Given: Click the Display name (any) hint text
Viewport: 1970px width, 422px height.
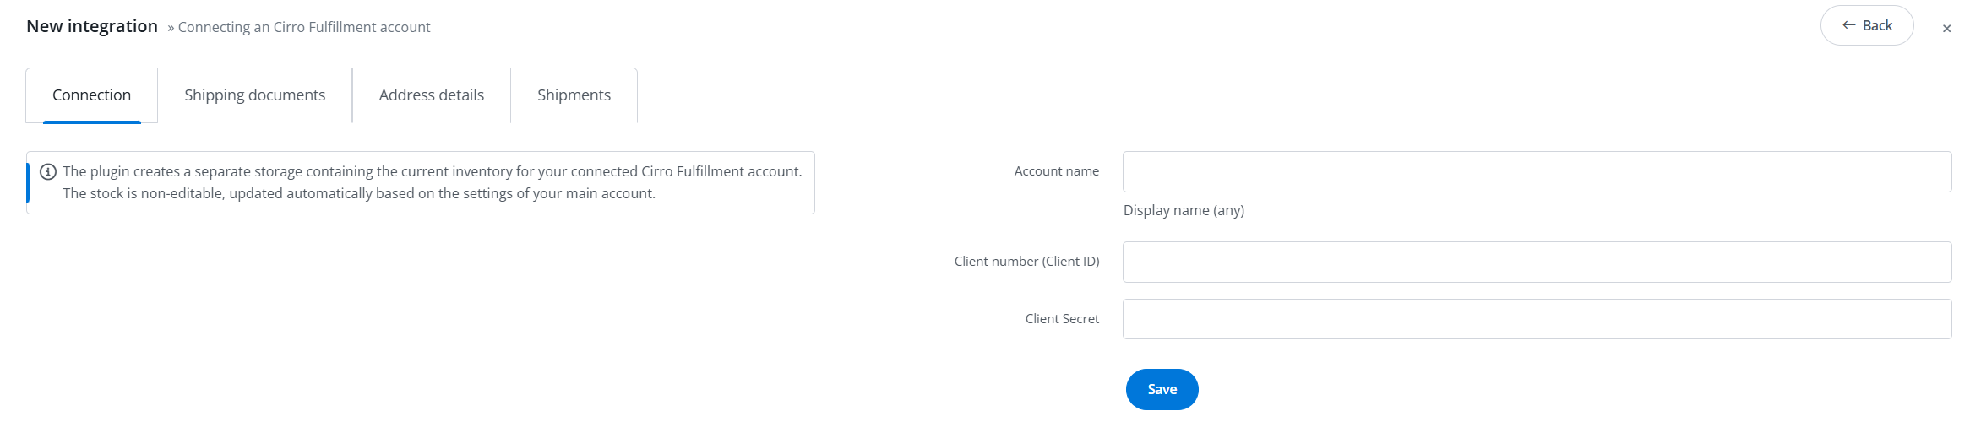Looking at the screenshot, I should point(1184,210).
